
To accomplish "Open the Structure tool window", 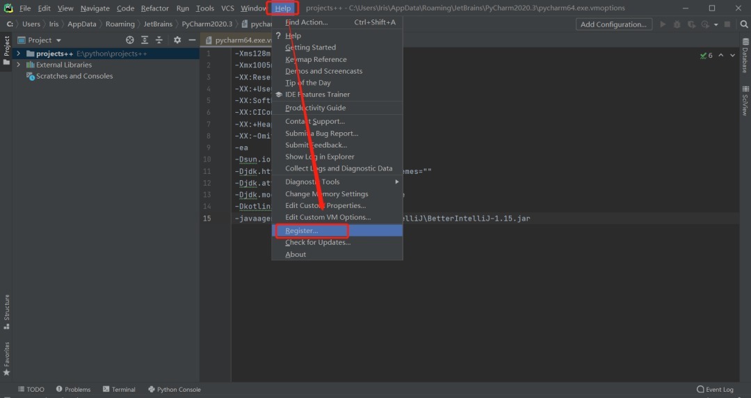I will click(7, 312).
